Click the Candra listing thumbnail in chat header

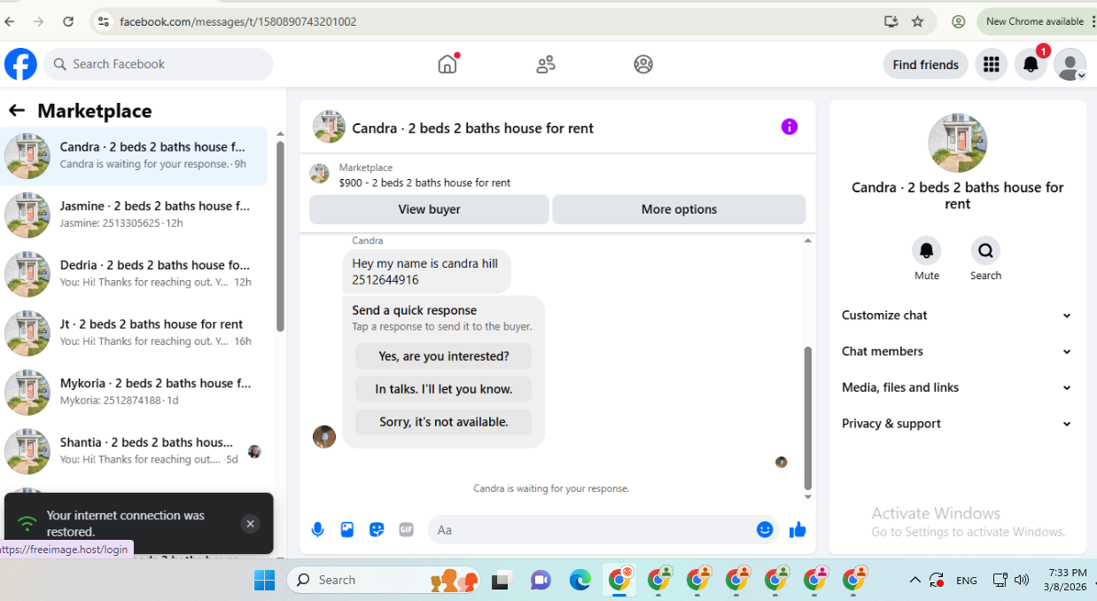tap(329, 127)
